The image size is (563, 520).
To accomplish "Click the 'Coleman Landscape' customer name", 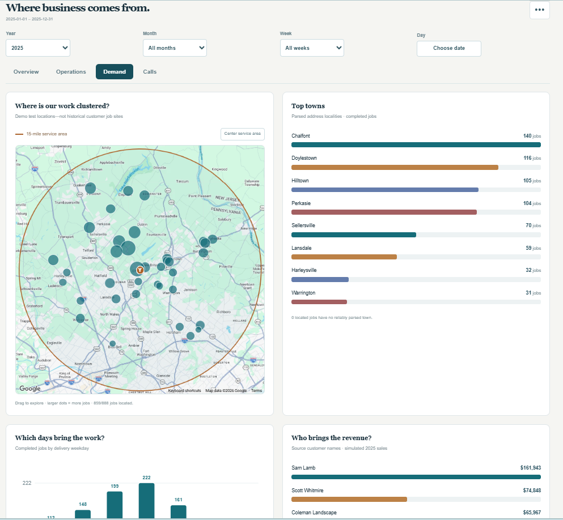I will click(x=314, y=513).
